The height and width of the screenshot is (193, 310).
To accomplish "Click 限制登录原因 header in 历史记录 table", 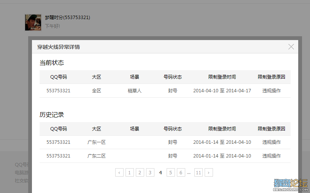I will tap(272, 129).
